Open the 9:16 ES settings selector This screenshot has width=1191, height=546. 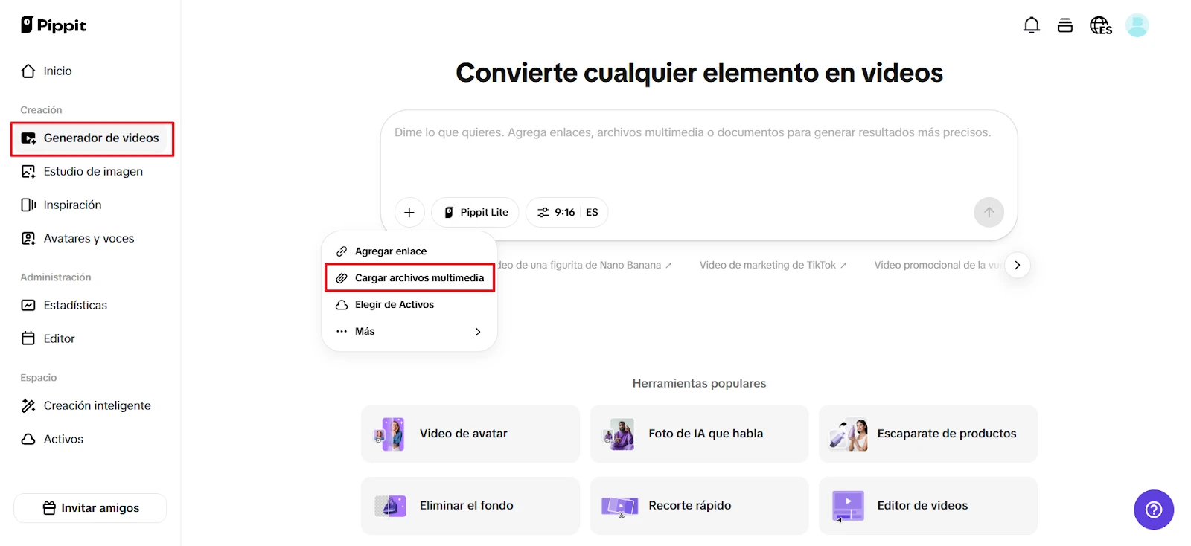[x=567, y=212]
